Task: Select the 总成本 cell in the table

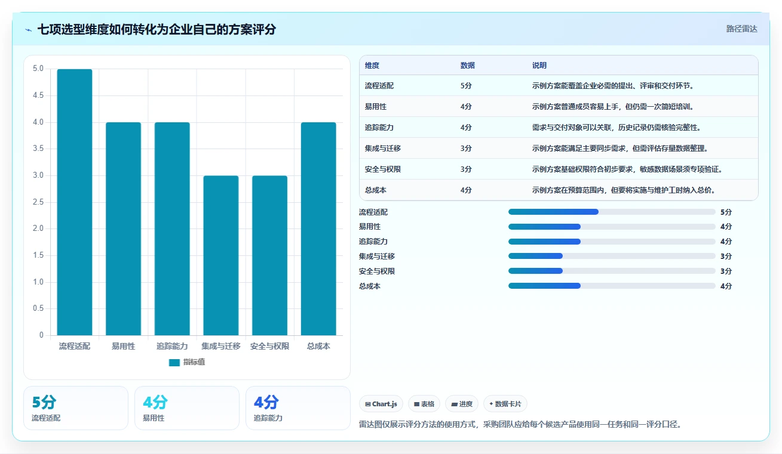Action: (376, 190)
